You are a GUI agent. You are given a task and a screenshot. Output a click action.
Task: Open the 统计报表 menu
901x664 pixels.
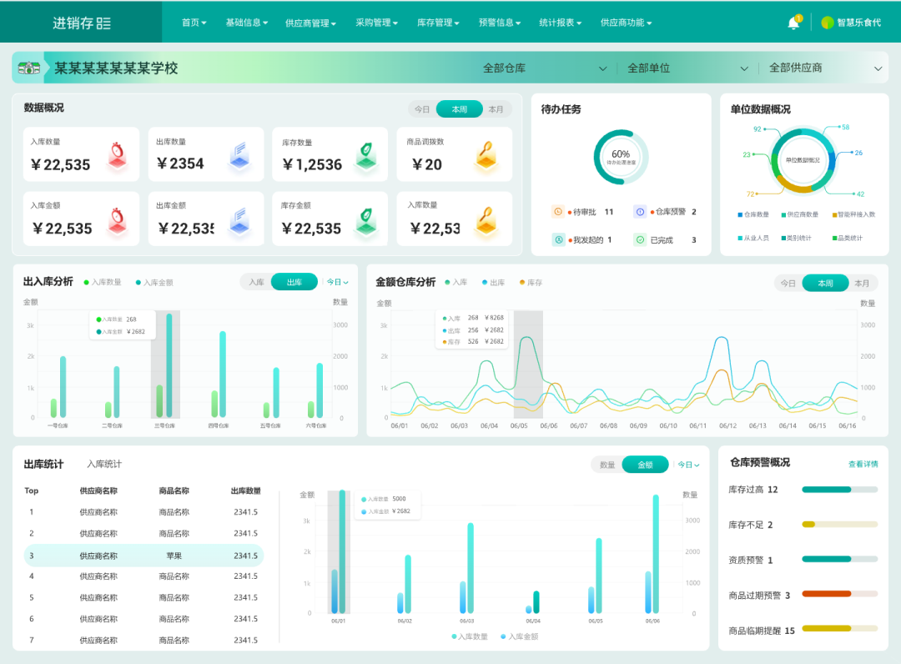click(x=561, y=23)
